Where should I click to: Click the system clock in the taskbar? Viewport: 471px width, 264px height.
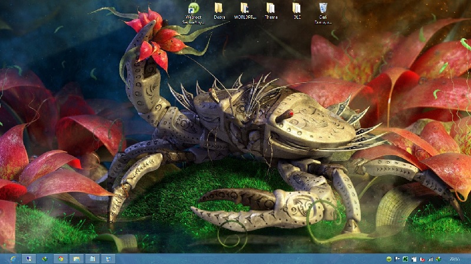coord(455,259)
